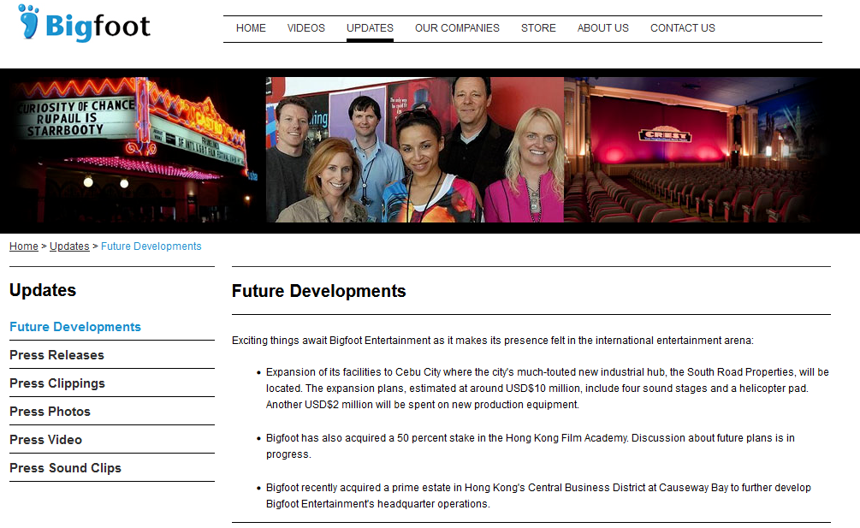Click the Castro theater marquee photo

133,150
